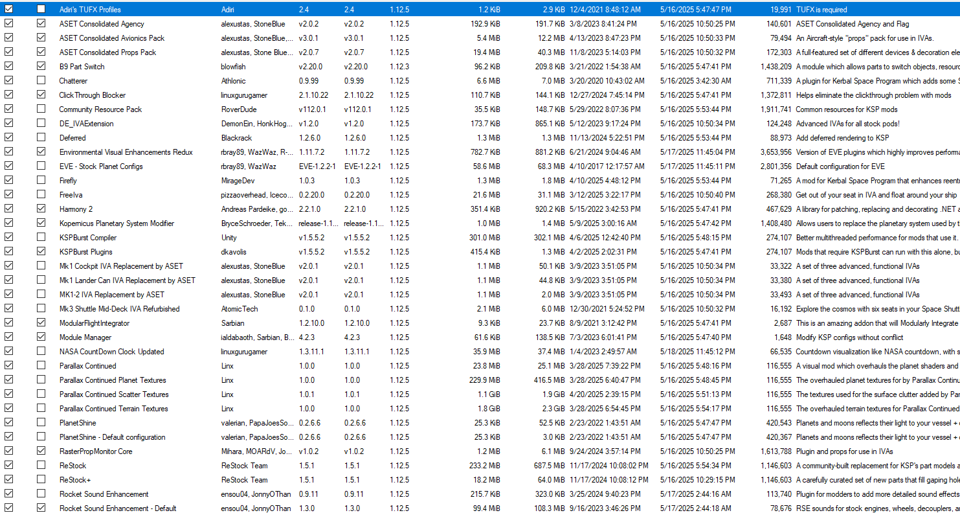This screenshot has height=513, width=960.
Task: Select ASET Consolidated Agency mod name
Action: coord(102,24)
